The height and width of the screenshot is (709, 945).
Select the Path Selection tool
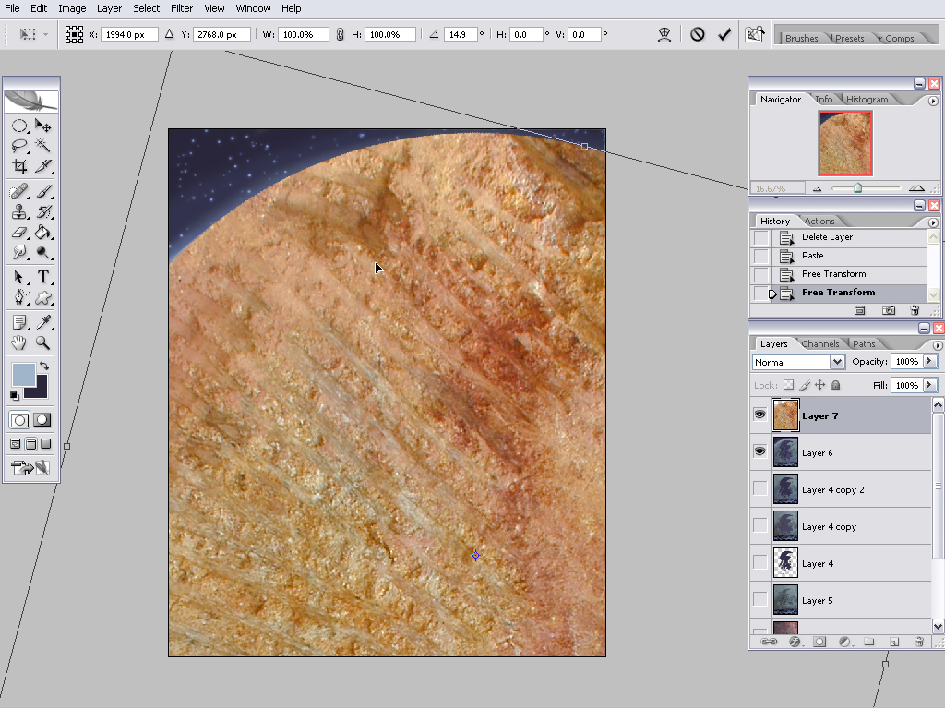[19, 277]
